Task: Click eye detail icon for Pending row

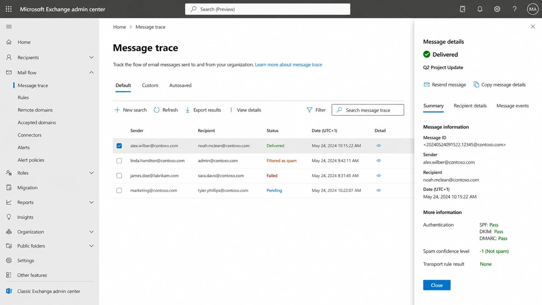Action: (379, 190)
